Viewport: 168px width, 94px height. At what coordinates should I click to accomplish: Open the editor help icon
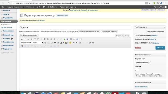(93, 43)
